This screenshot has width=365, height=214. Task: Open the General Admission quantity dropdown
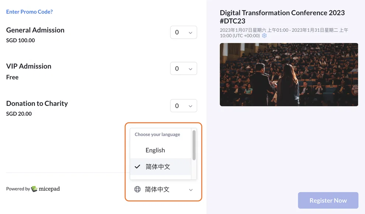(x=184, y=32)
